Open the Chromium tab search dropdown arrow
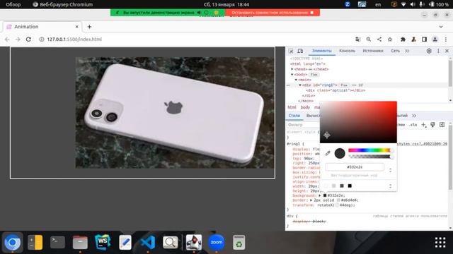Screen dimensions: 453x254 tap(441, 27)
